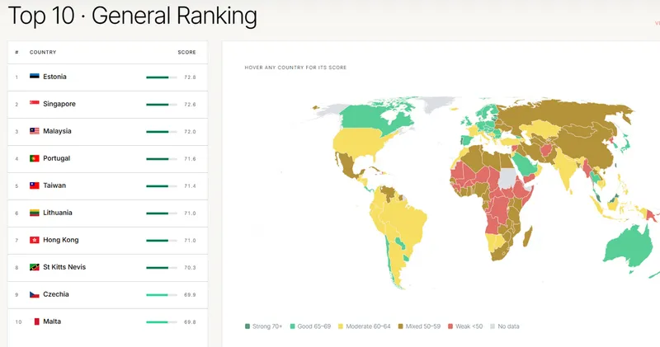Select the St Kitts Nevis country name

(x=64, y=267)
